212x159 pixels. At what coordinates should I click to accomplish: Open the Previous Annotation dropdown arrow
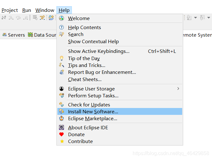(x=209, y=18)
